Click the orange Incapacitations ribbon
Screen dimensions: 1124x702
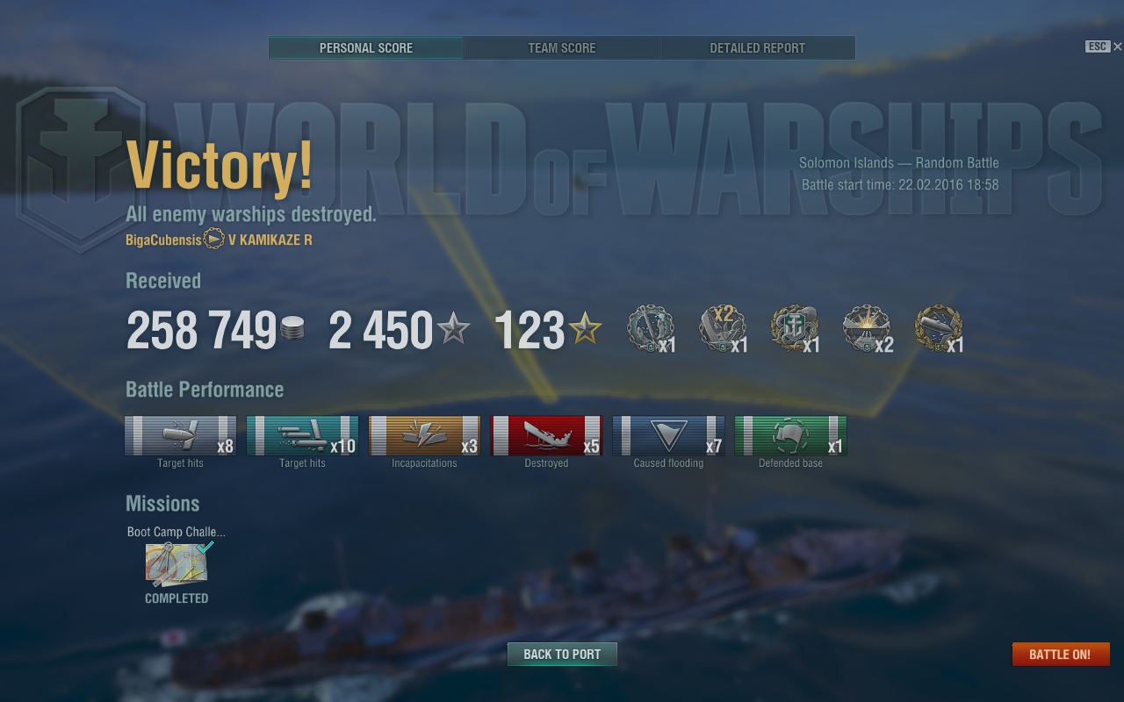(x=424, y=435)
